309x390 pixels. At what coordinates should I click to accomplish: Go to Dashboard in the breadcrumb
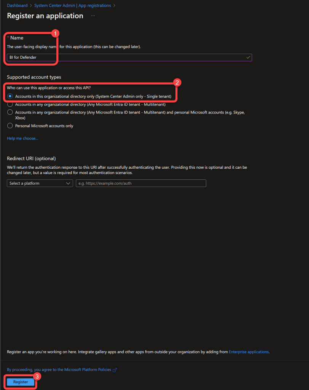(x=17, y=6)
